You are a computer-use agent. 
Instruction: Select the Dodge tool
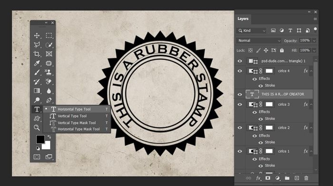click(37, 100)
